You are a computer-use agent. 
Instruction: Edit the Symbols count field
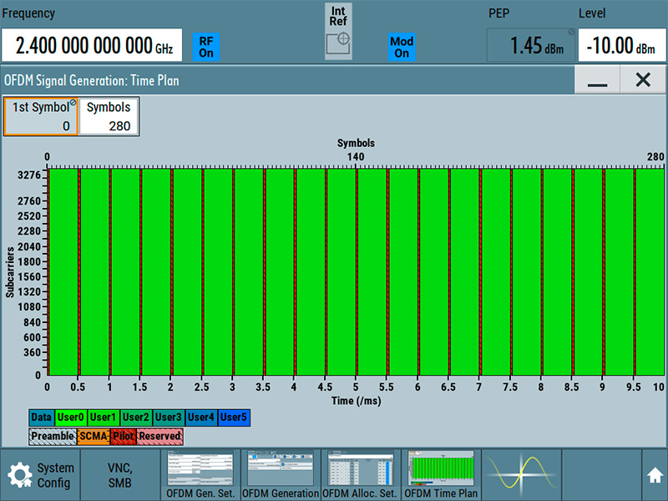click(109, 117)
